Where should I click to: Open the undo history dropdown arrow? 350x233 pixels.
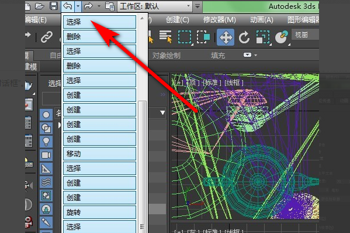(78, 6)
